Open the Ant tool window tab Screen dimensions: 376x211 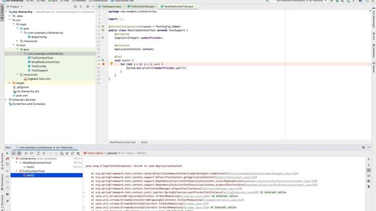(374, 36)
